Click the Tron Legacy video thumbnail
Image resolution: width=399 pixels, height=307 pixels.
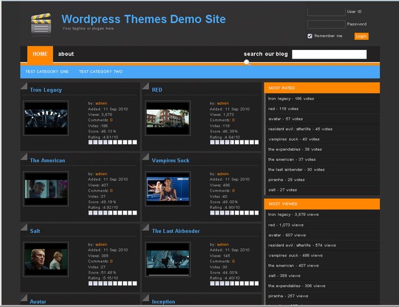(46, 118)
